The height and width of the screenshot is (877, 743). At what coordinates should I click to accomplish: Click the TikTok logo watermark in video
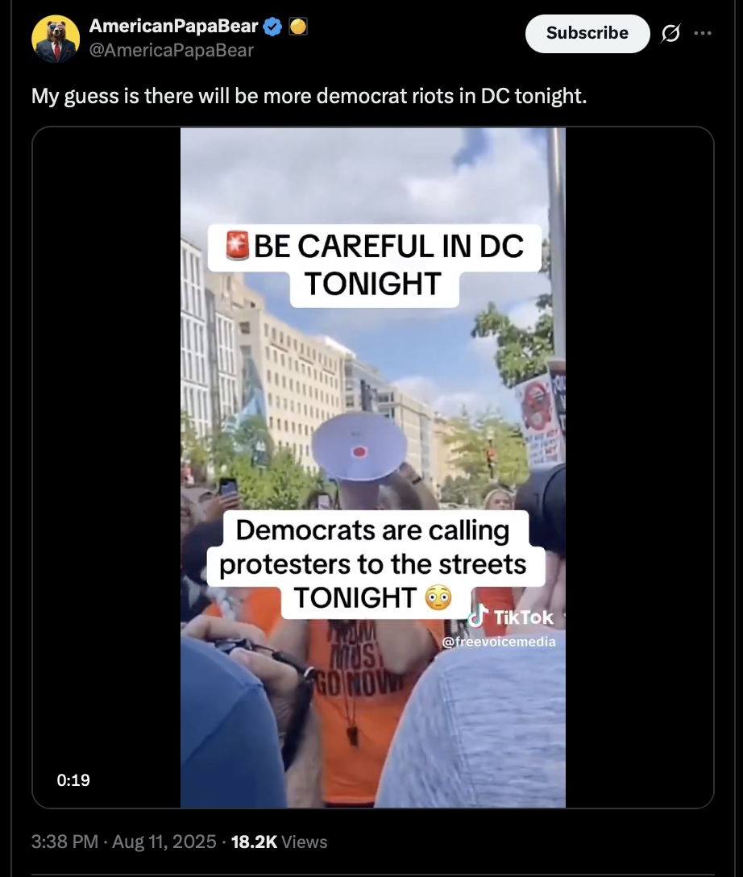(x=510, y=617)
